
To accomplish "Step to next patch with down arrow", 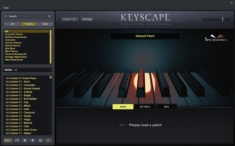I will pos(25,141).
